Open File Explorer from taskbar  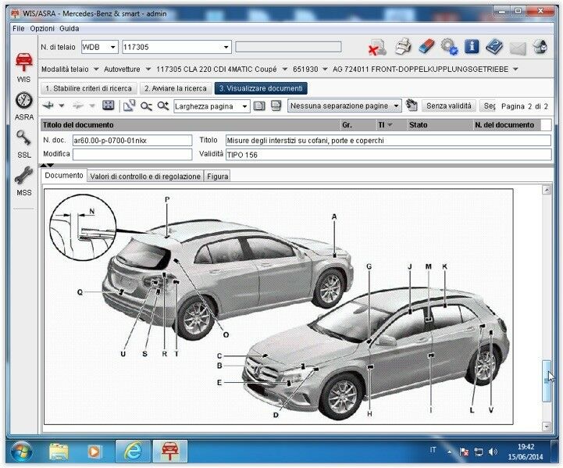point(59,451)
